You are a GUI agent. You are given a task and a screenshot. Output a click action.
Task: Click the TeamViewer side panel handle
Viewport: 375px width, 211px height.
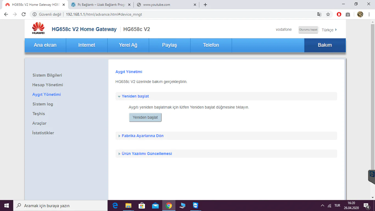(x=372, y=176)
